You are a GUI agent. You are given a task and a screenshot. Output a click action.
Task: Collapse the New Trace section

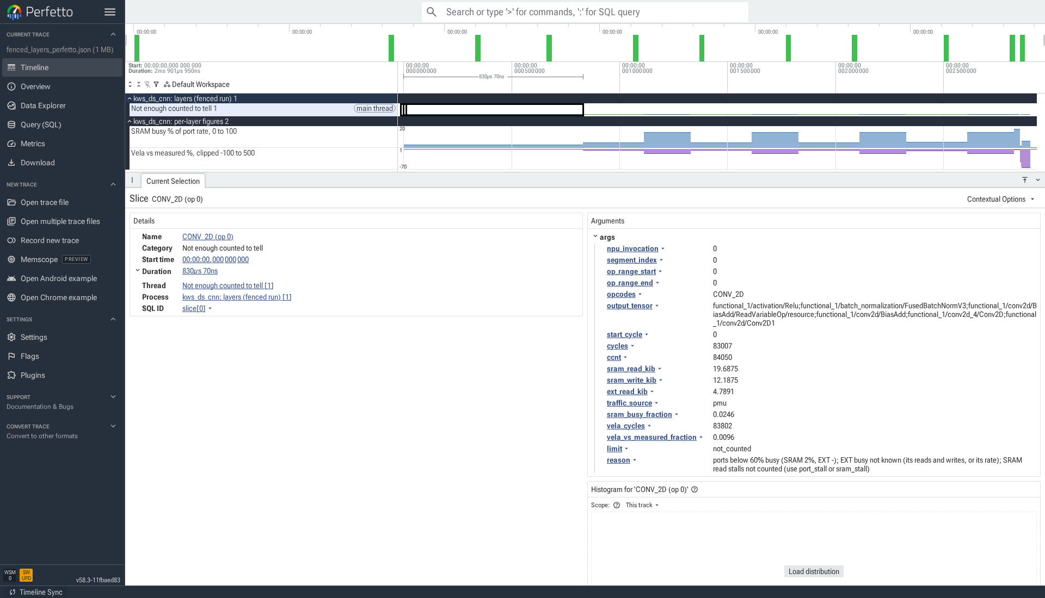(113, 184)
